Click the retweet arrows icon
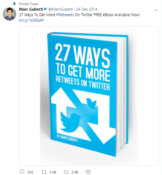Screen dimensions: 162x175 click(x=44, y=172)
